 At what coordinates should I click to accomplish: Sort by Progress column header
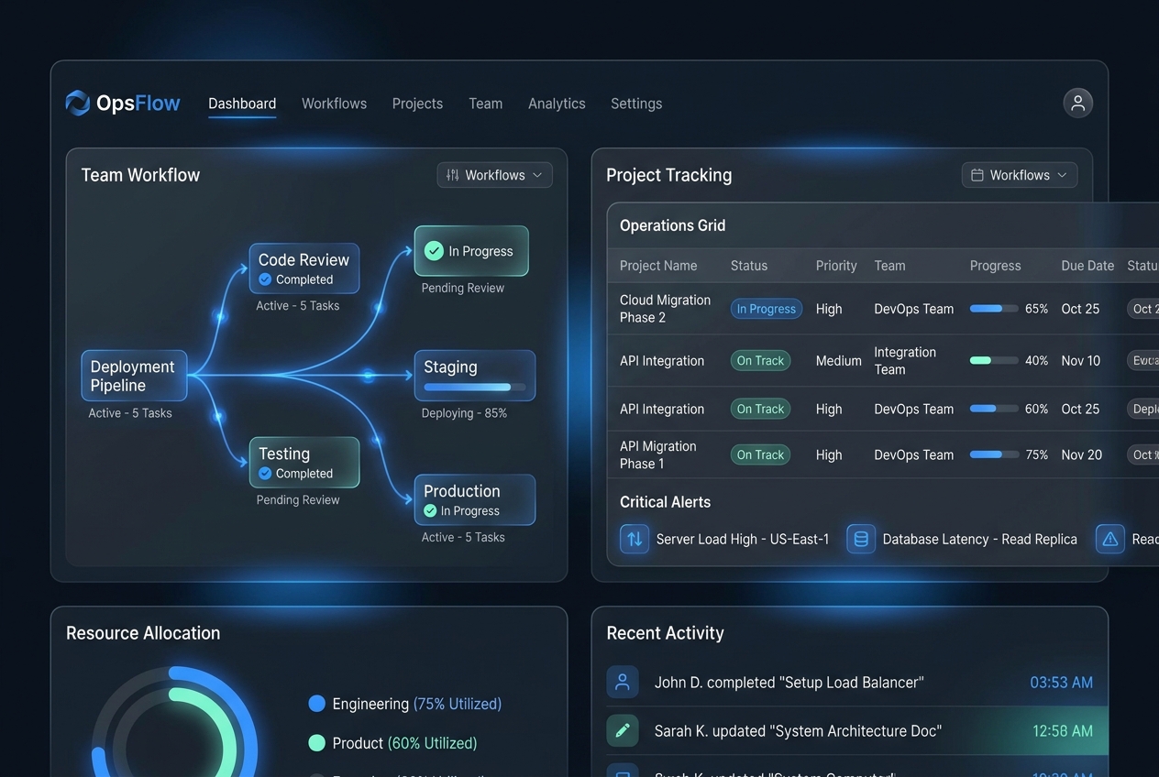[x=995, y=266]
